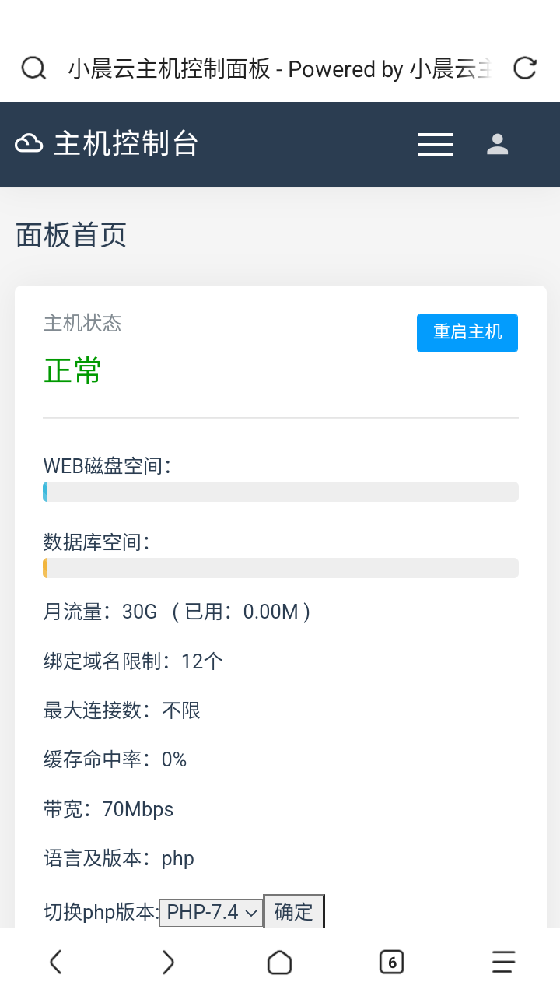This screenshot has height=996, width=560.
Task: Open the user profile icon in header
Action: (x=497, y=144)
